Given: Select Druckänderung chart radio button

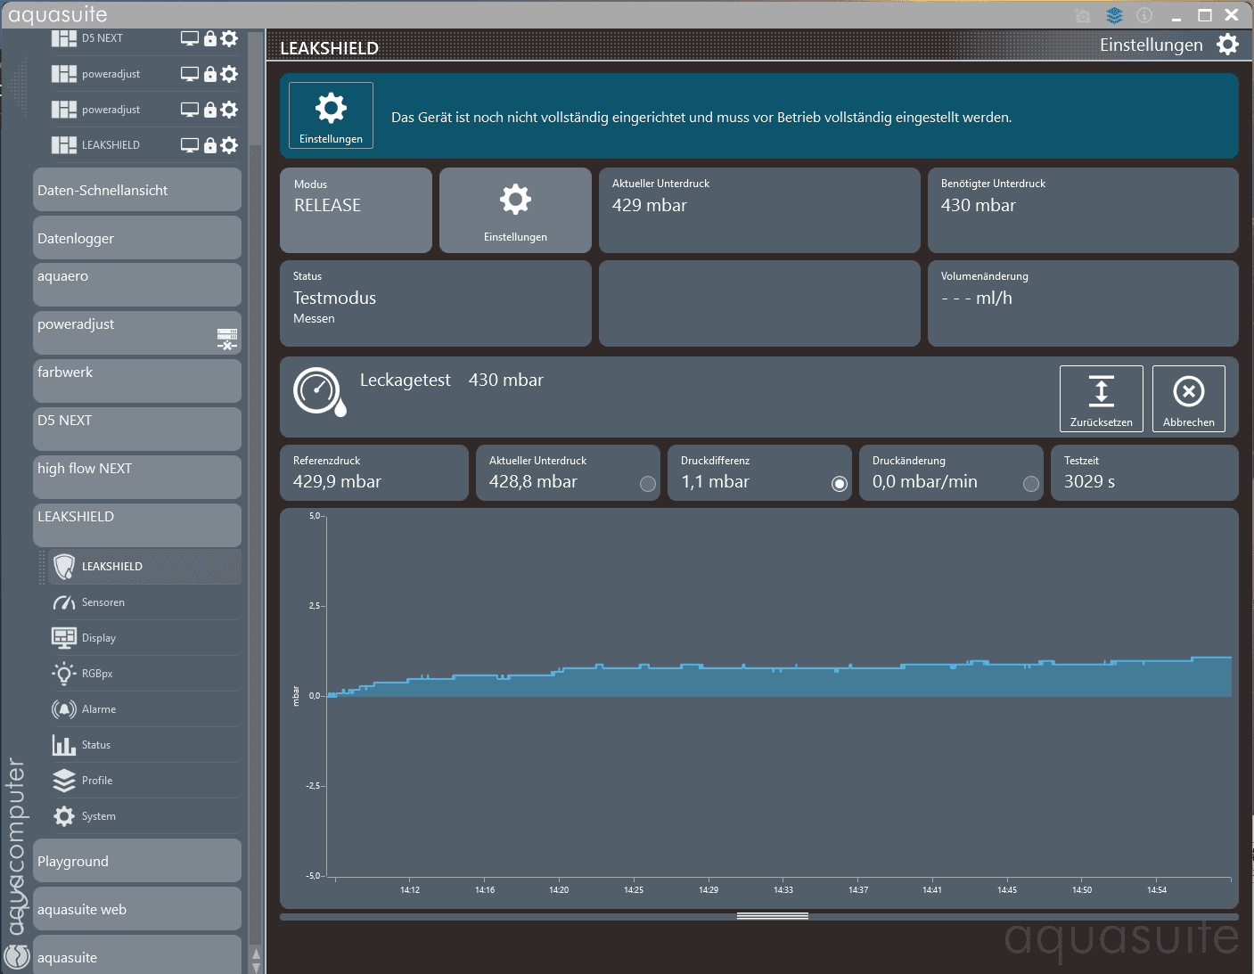Looking at the screenshot, I should point(1031,484).
